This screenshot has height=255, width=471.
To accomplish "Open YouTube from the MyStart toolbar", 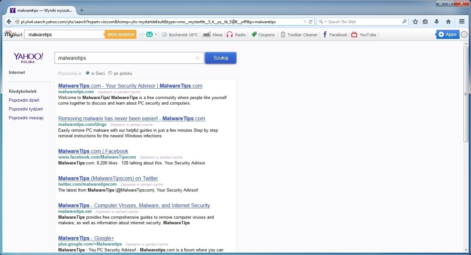I will (364, 35).
